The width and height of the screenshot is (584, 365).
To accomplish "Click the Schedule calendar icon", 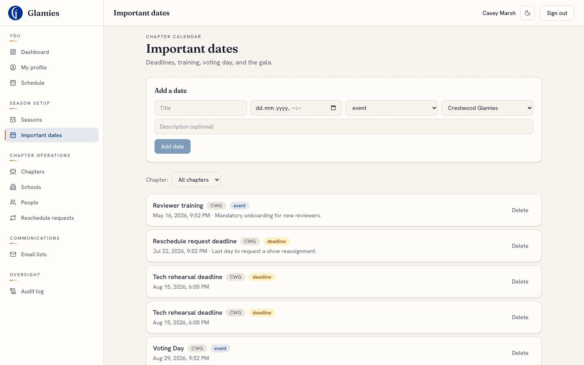I will point(13,83).
